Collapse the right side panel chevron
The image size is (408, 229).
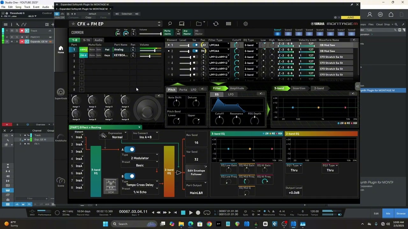click(357, 86)
